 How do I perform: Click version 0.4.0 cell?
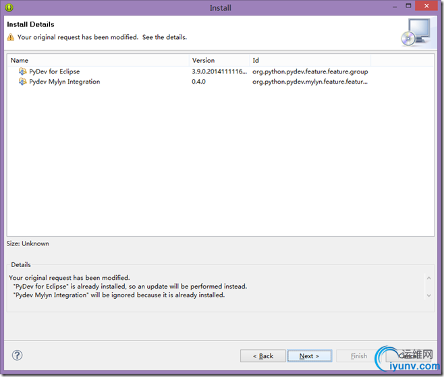pos(199,82)
